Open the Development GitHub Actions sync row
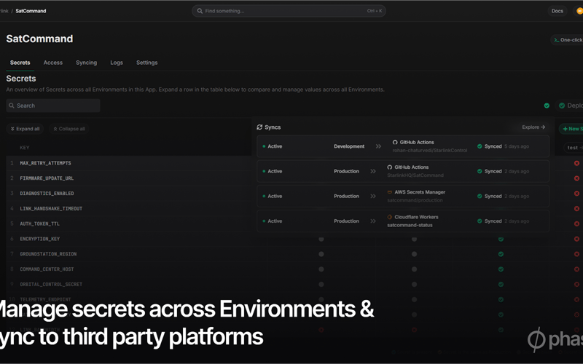This screenshot has width=583, height=364. tap(403, 146)
